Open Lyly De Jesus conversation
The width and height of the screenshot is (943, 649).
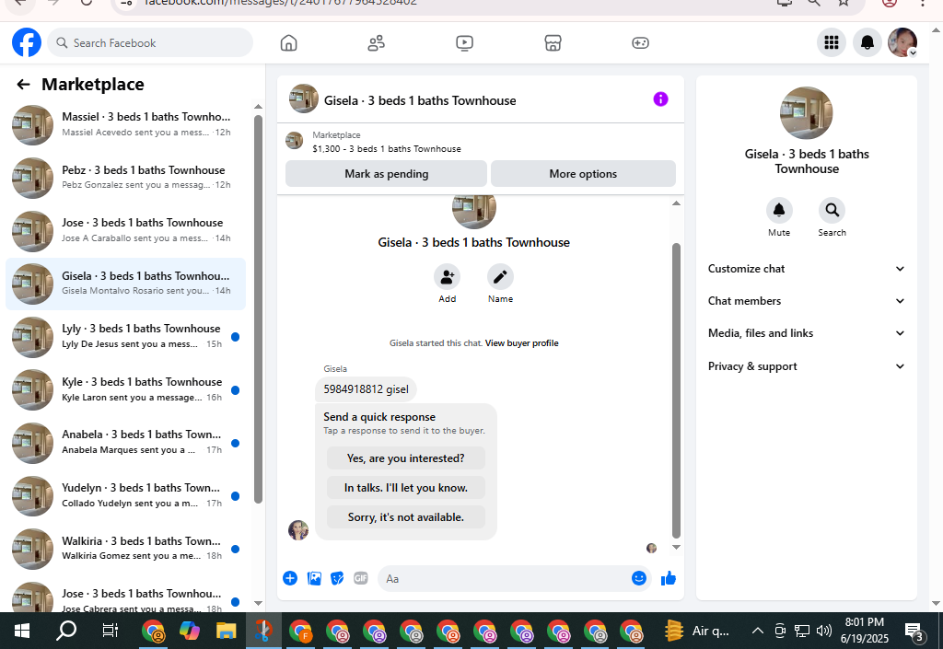click(x=125, y=337)
